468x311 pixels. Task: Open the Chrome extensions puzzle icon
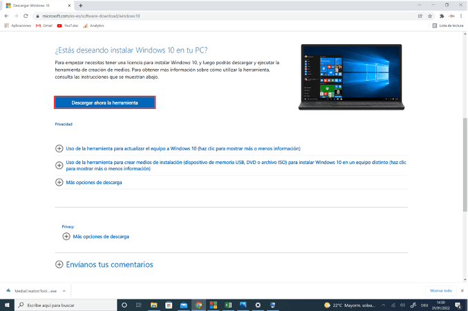[x=441, y=15]
